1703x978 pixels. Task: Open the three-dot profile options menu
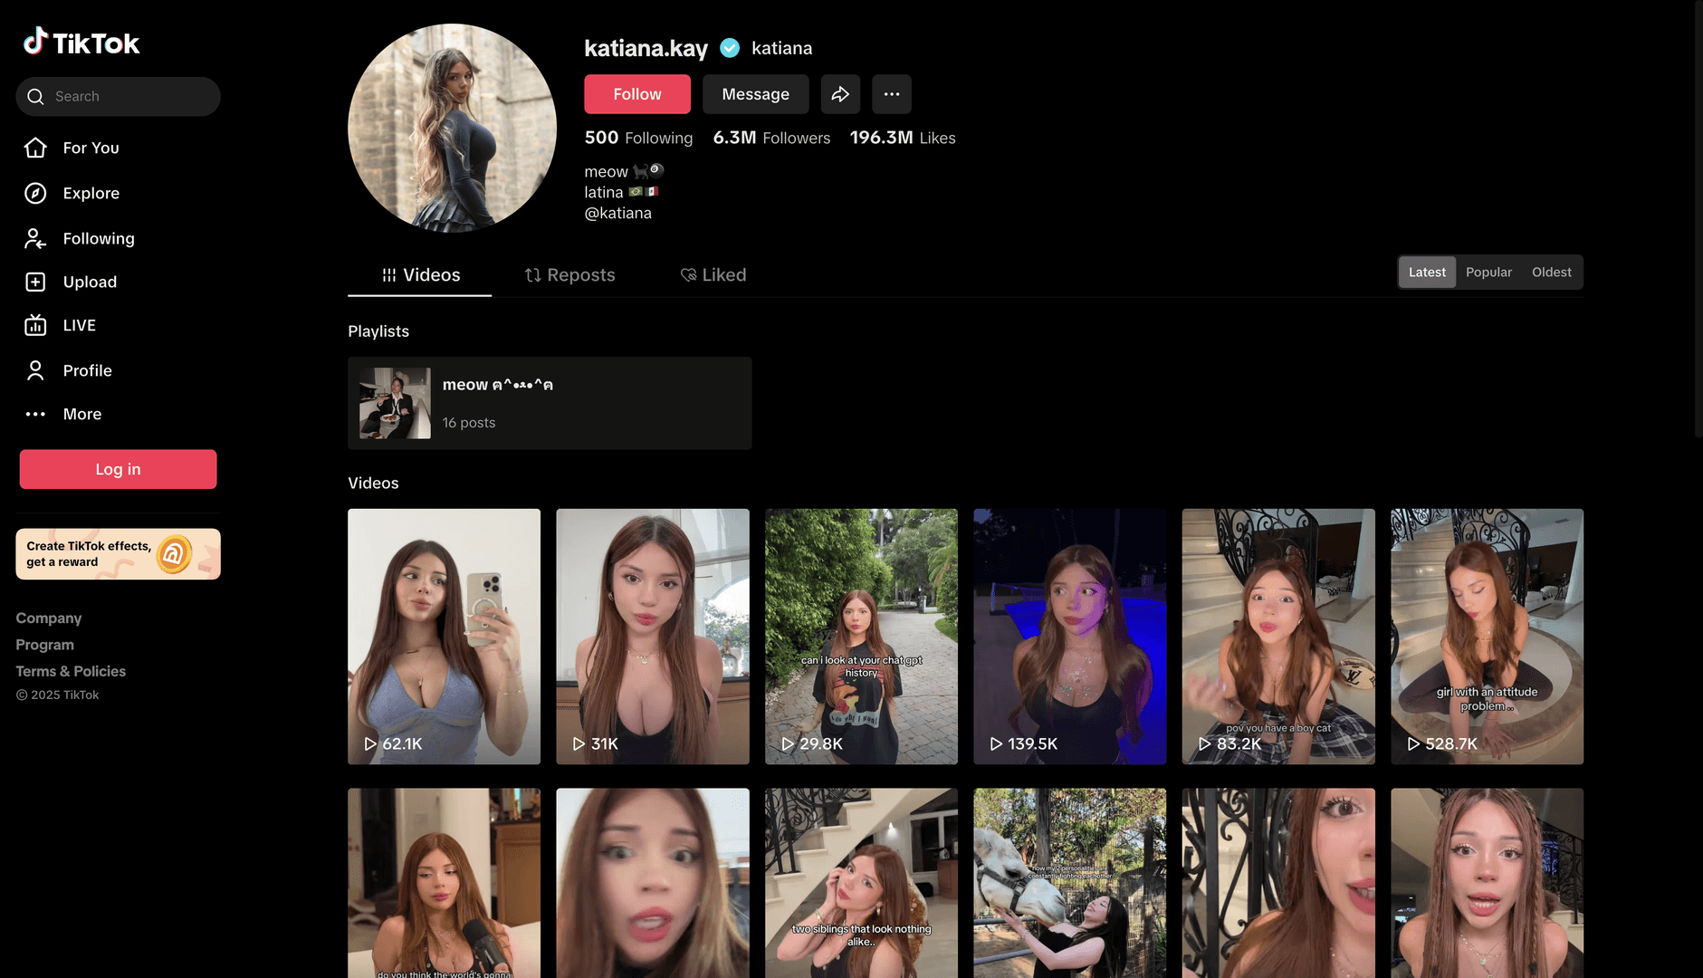[x=891, y=94]
